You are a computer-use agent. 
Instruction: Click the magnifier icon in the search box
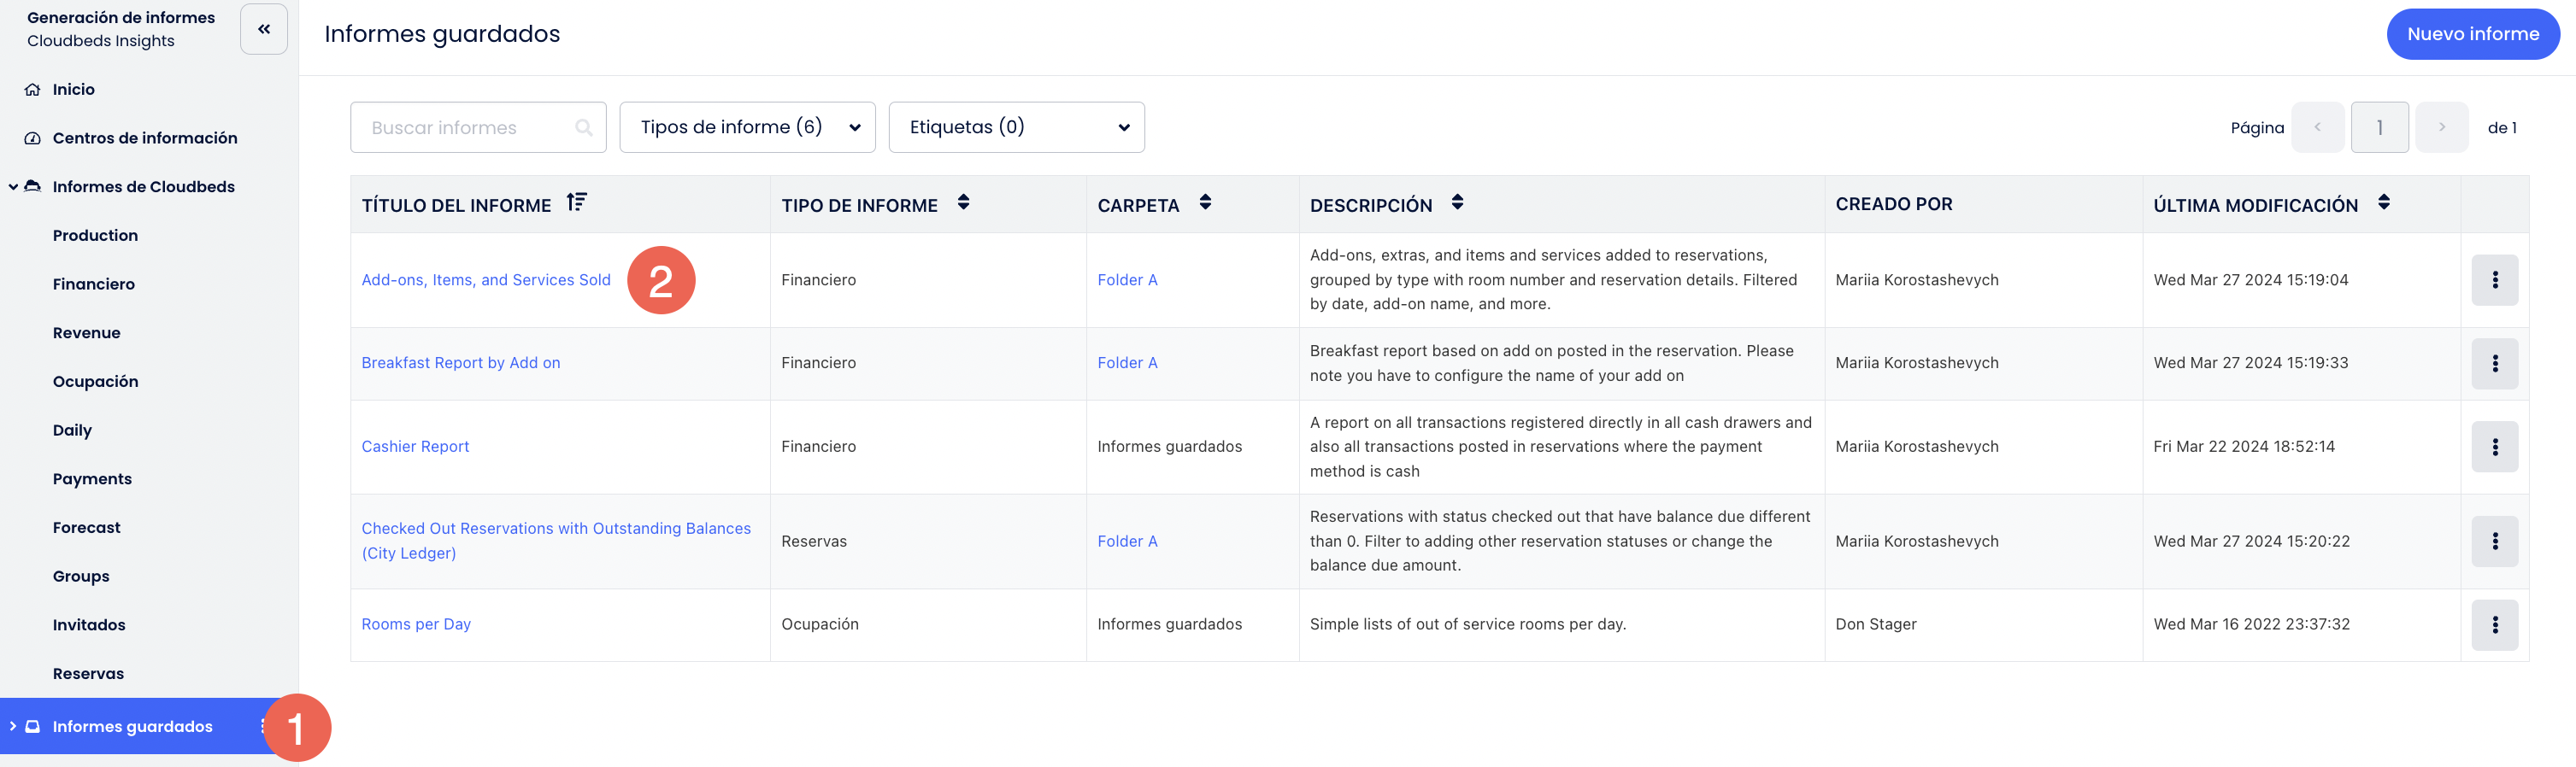(x=584, y=128)
